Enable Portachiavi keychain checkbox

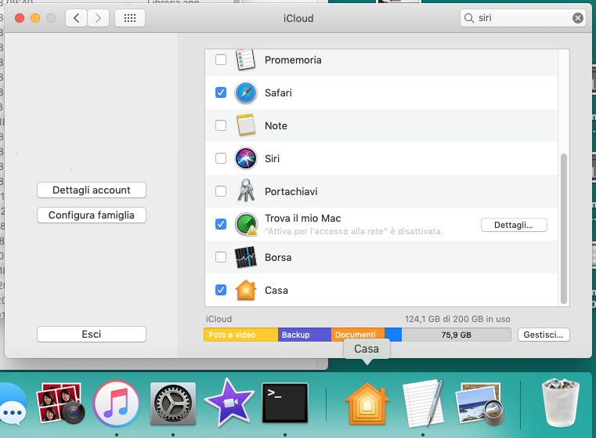pos(221,191)
